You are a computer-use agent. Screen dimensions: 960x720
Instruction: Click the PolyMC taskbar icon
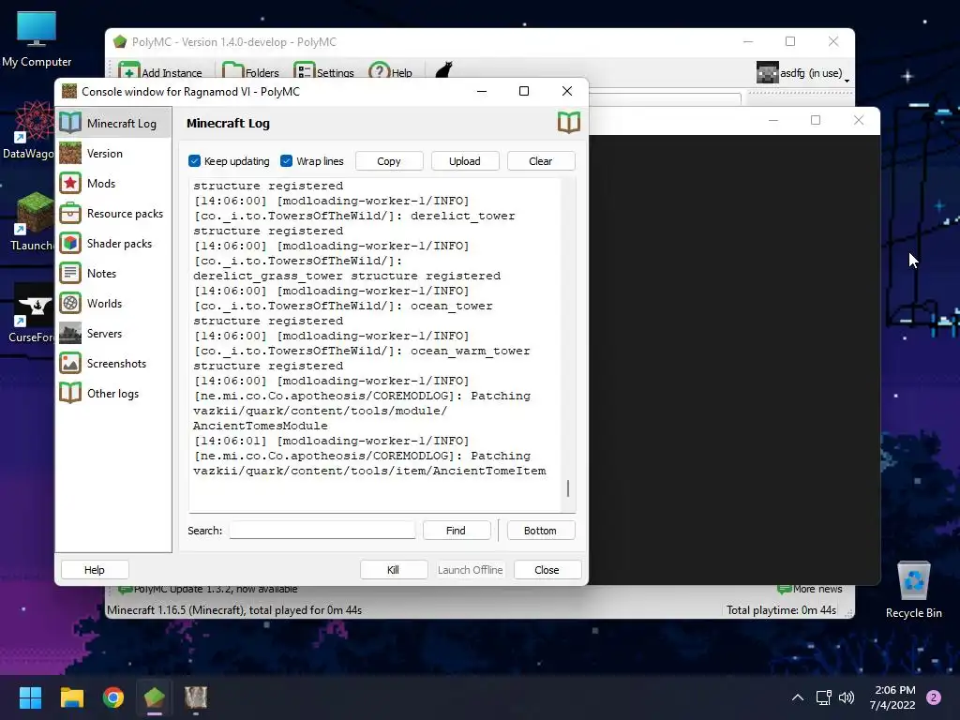pos(155,697)
